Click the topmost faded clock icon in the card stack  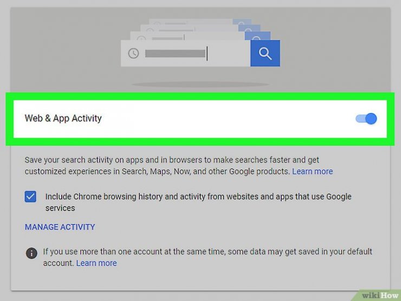coord(157,23)
